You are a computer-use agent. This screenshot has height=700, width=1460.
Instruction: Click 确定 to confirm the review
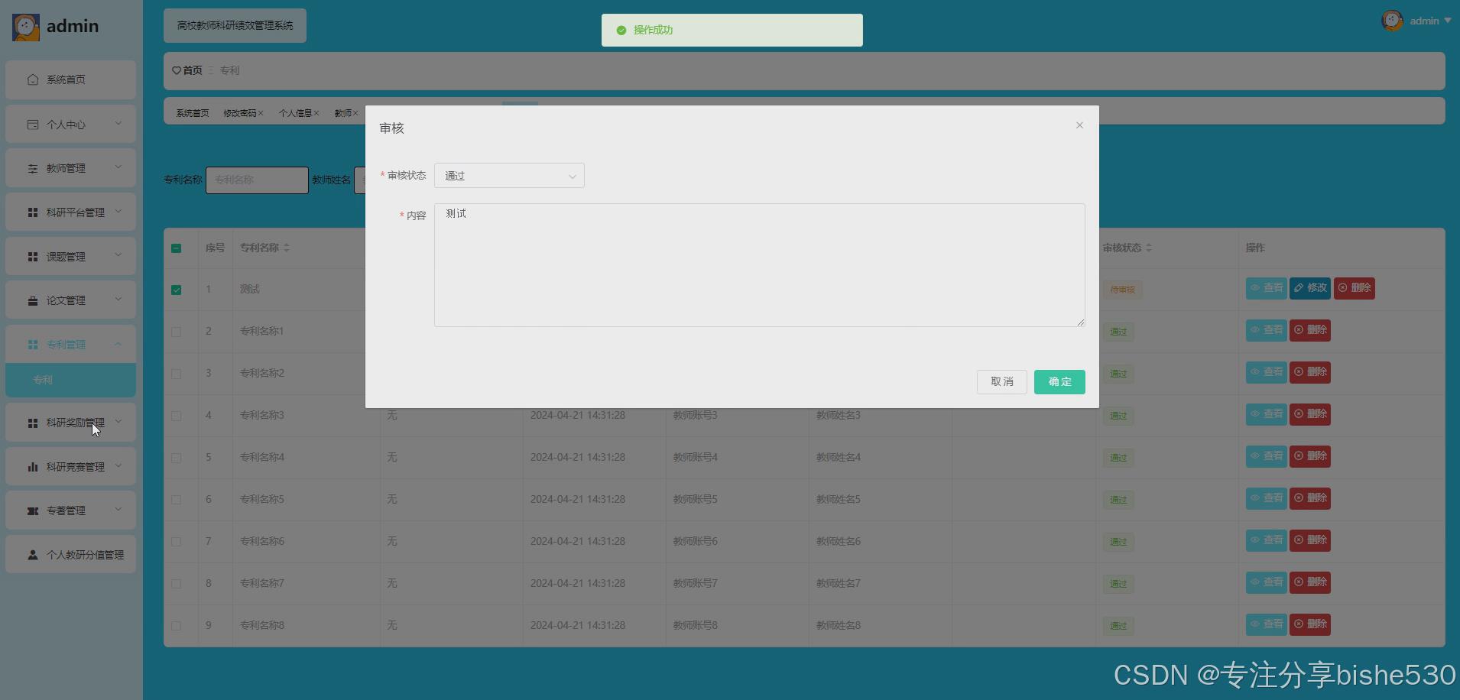click(1059, 382)
